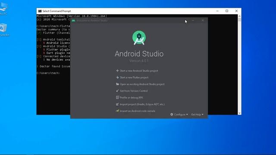Click 'Select Command Prompt' window title
Viewport: 276px width, 155px height.
[x=56, y=11]
